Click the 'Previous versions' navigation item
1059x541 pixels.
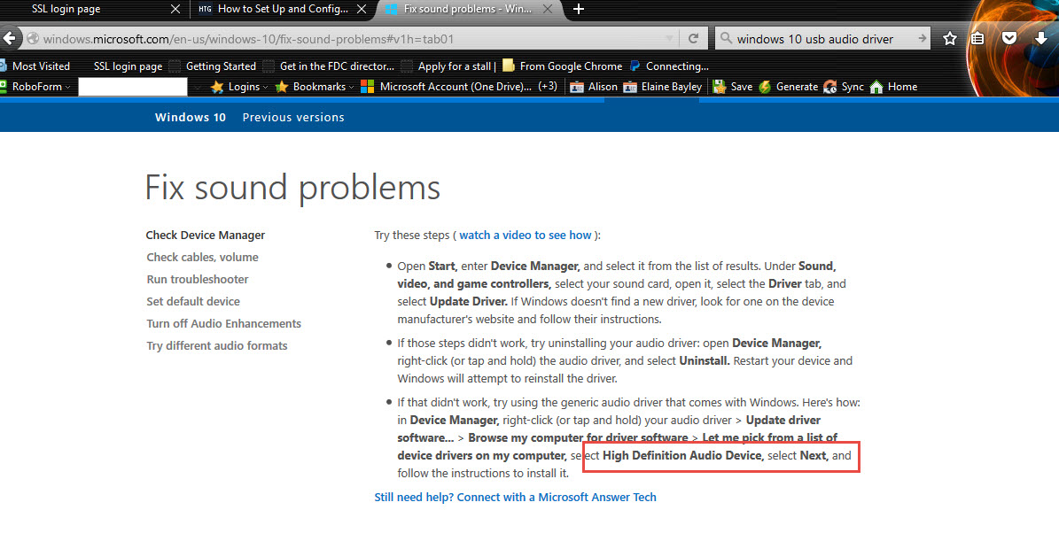pos(293,118)
